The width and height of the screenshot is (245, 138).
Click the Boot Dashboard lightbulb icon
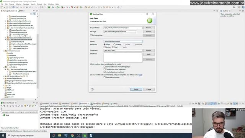point(25,106)
